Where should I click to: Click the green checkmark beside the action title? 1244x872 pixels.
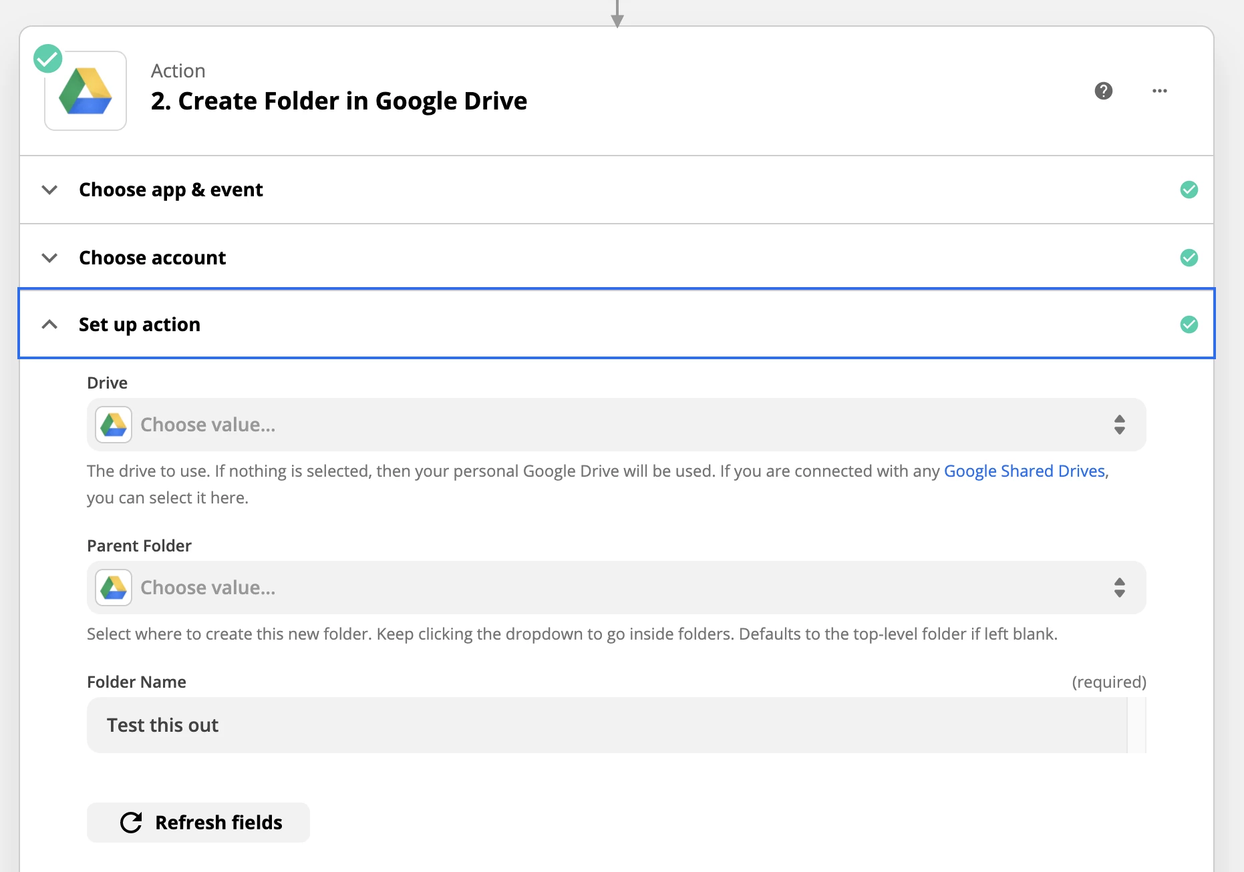(x=47, y=58)
